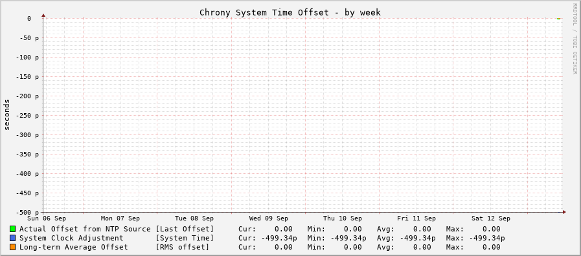Viewport: 581px width, 256px height.
Task: Click the Mon 07 Sep axis label
Action: point(120,219)
